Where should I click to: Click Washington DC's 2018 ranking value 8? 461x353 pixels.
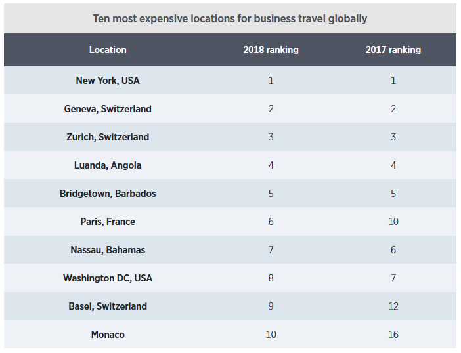tap(271, 278)
